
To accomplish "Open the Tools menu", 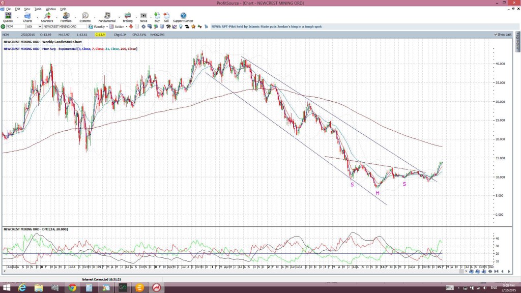I will [x=38, y=9].
